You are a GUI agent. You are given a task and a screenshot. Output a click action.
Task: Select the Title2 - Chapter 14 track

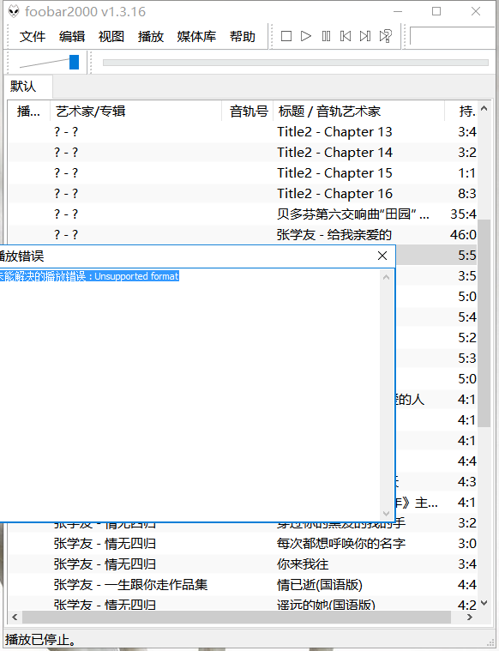(243, 153)
